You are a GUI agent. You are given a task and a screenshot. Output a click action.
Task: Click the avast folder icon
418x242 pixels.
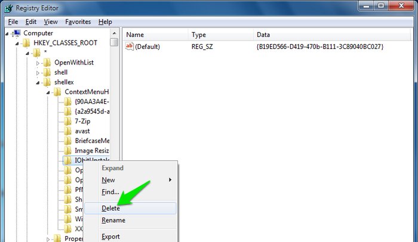click(x=67, y=131)
